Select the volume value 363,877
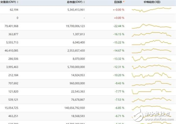 pyautogui.click(x=13, y=34)
